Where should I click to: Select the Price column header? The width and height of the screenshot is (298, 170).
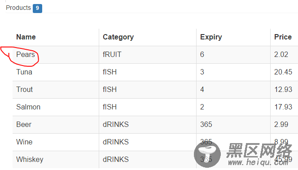point(283,37)
